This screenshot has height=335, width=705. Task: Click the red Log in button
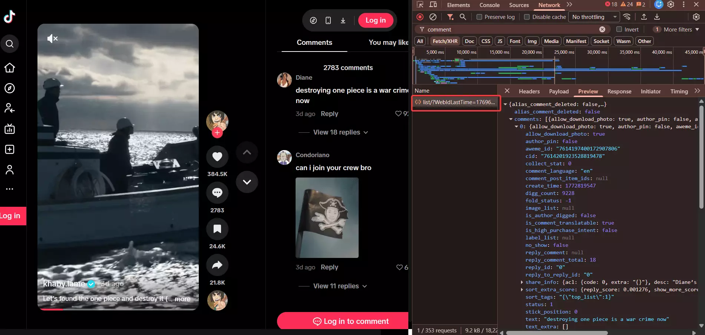coord(376,20)
